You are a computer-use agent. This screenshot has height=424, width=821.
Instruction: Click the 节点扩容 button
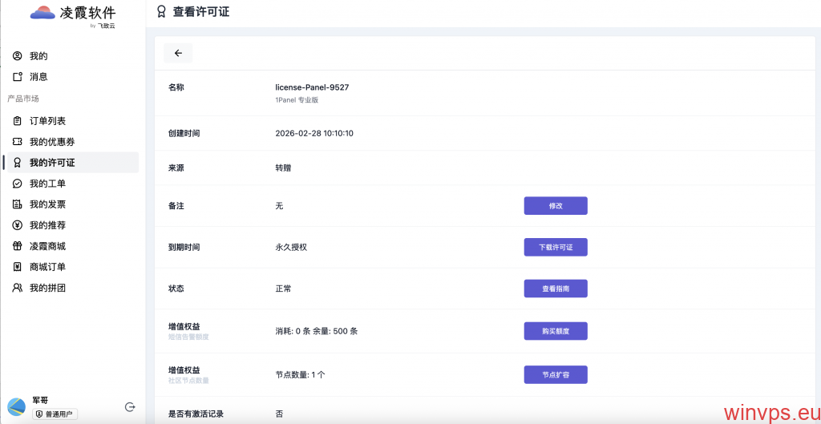(556, 374)
